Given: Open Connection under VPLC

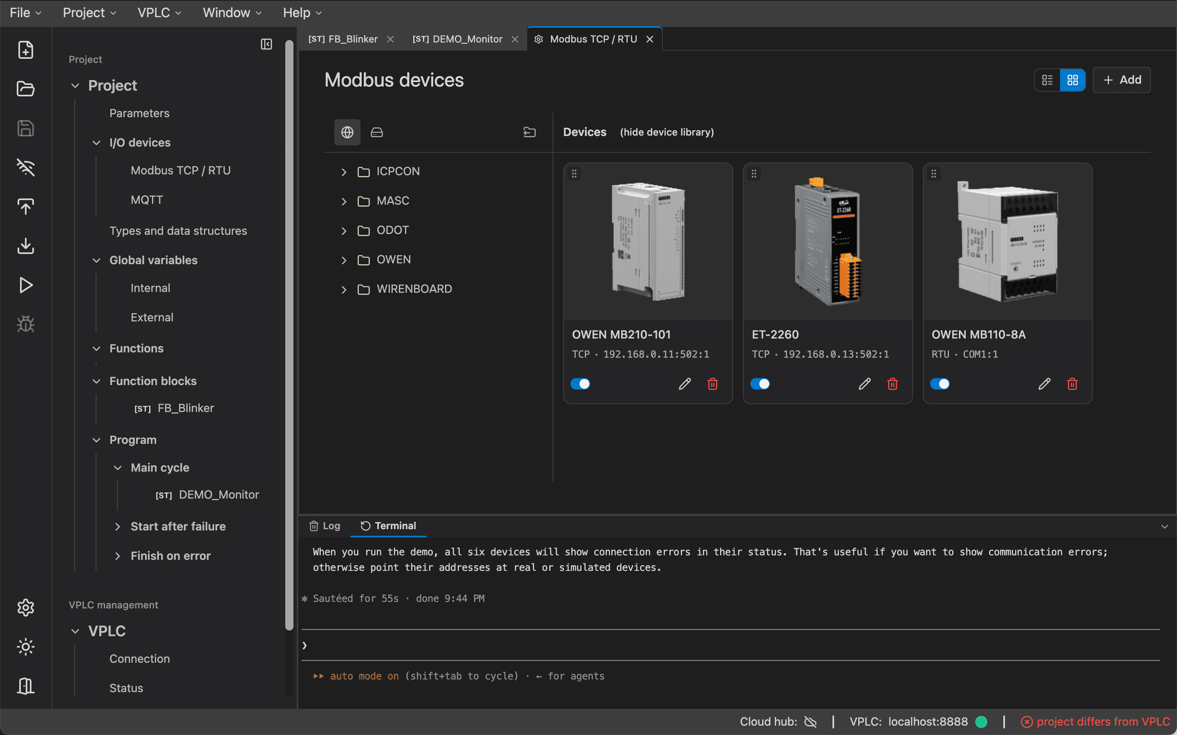Looking at the screenshot, I should tap(140, 659).
